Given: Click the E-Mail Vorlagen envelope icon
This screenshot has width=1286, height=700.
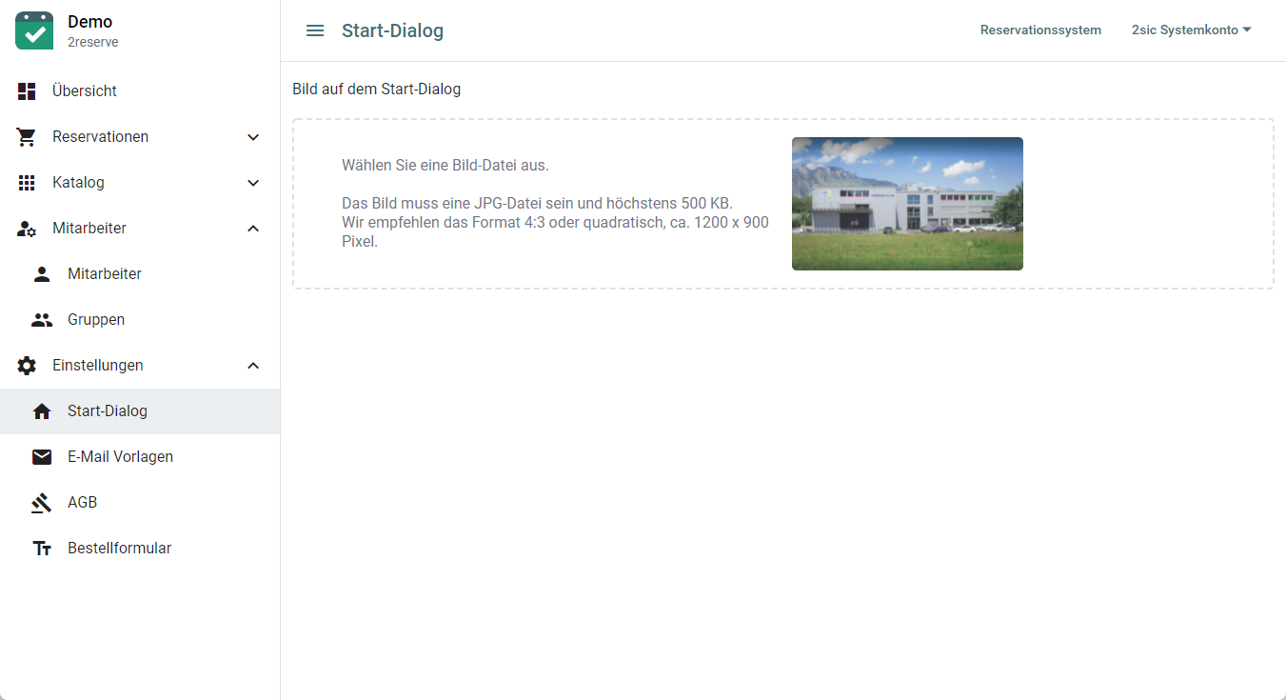Looking at the screenshot, I should 42,457.
